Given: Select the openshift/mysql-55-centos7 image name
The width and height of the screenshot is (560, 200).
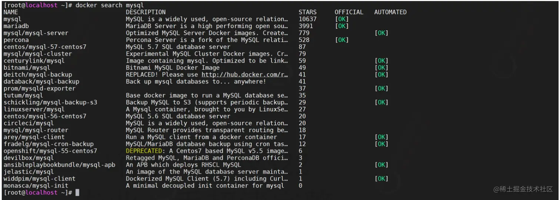Looking at the screenshot, I should [50, 151].
